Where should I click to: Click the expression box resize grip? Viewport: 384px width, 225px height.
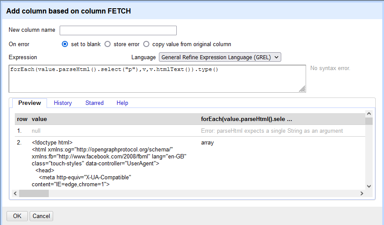pos(302,89)
